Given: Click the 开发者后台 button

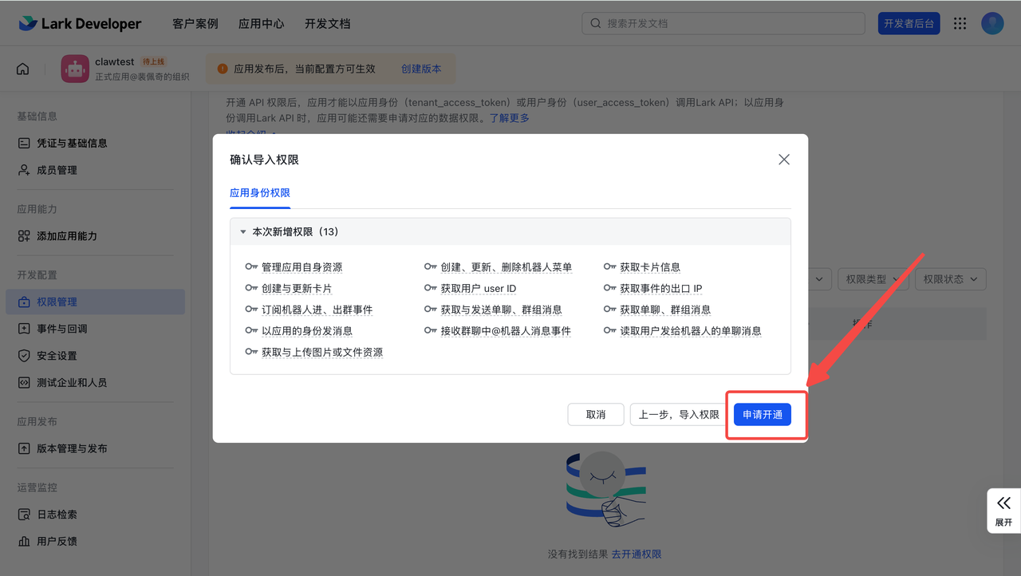Looking at the screenshot, I should pos(909,23).
